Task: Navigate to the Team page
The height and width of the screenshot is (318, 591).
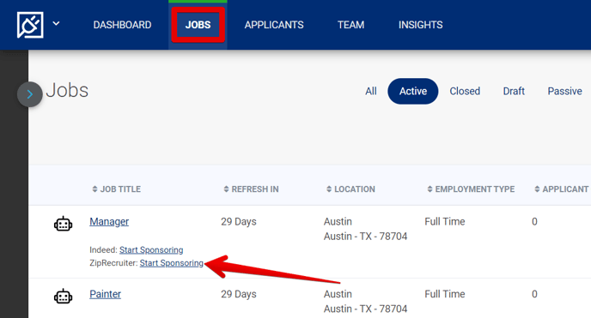Action: tap(350, 25)
